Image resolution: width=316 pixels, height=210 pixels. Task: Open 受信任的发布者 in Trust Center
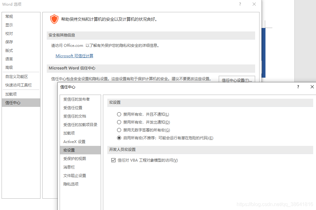pyautogui.click(x=80, y=99)
